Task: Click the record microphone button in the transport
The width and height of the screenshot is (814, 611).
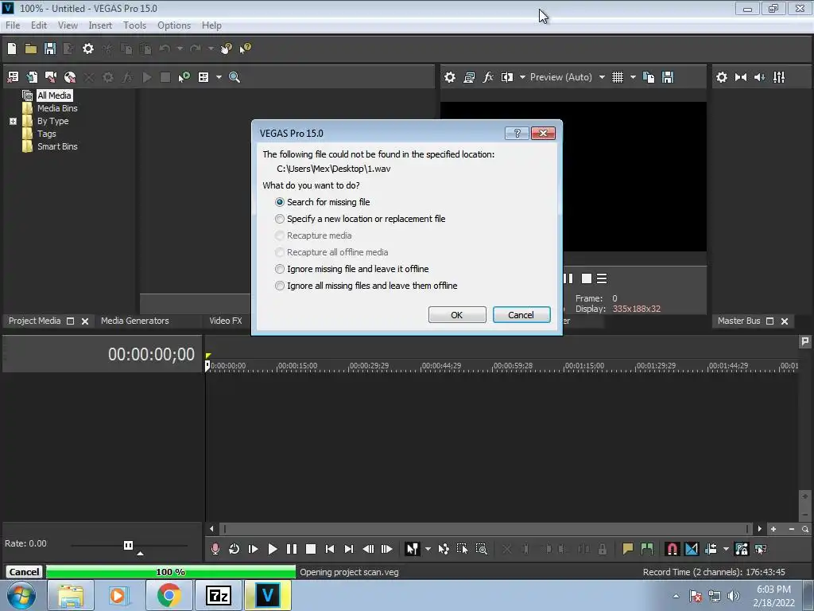Action: 215,549
